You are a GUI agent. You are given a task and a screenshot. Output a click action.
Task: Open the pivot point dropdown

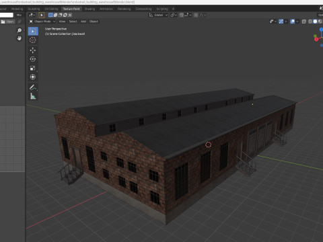tap(174, 15)
